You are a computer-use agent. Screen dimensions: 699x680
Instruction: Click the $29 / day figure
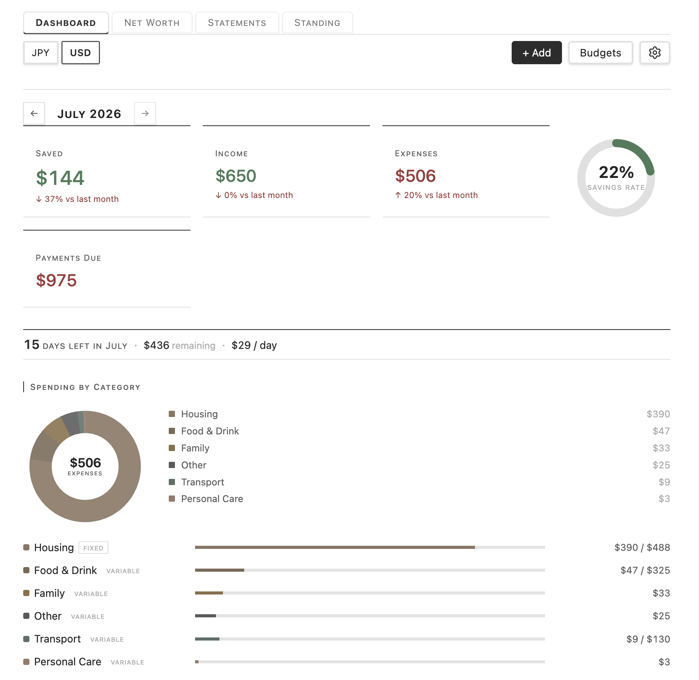(x=254, y=345)
